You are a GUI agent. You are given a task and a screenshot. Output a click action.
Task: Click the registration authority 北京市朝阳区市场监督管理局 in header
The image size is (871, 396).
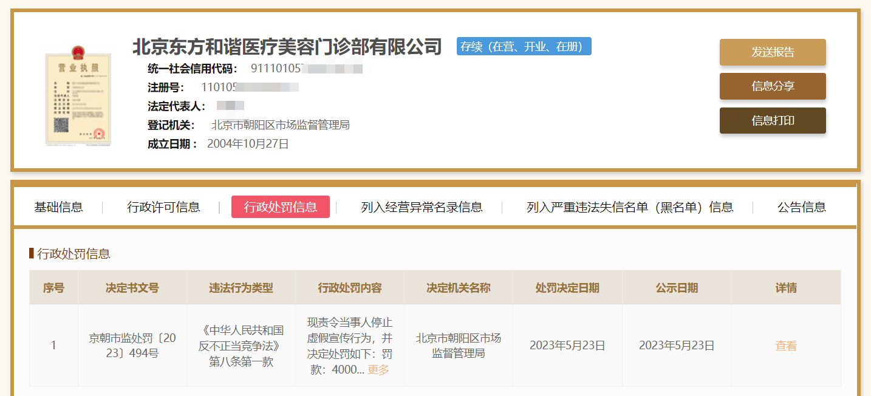pyautogui.click(x=281, y=125)
